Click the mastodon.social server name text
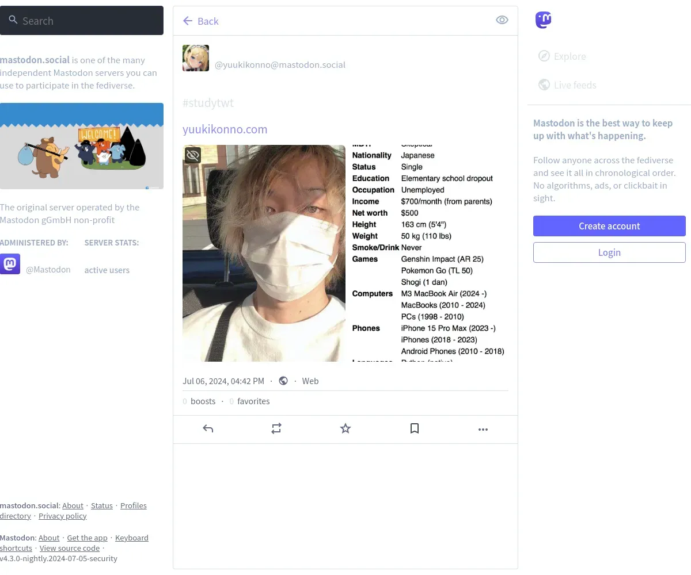 coord(35,60)
